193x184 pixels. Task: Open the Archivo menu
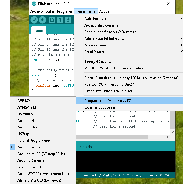click(x=37, y=11)
